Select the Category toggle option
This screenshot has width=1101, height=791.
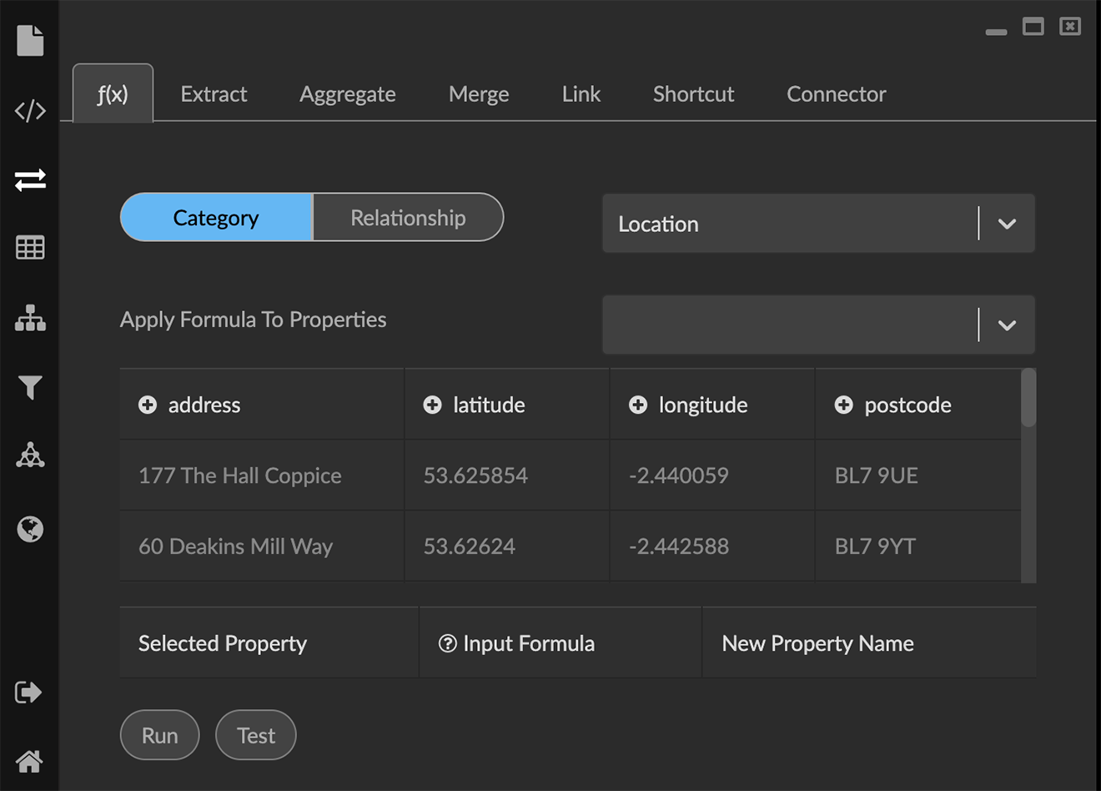216,218
